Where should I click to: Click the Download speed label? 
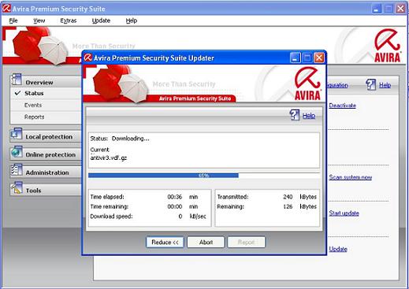coord(111,217)
